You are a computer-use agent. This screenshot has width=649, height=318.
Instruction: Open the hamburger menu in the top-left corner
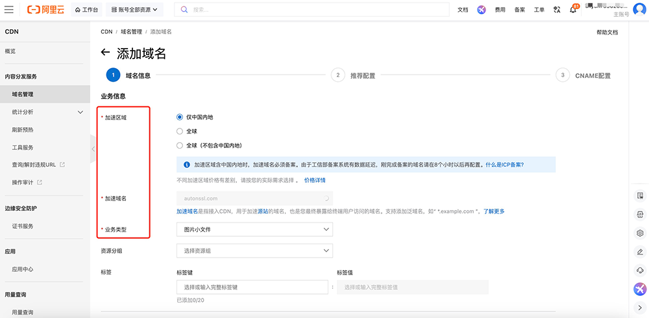[9, 10]
